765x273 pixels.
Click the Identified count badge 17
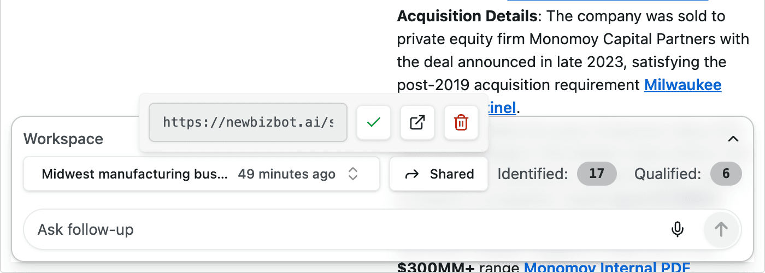click(x=597, y=174)
